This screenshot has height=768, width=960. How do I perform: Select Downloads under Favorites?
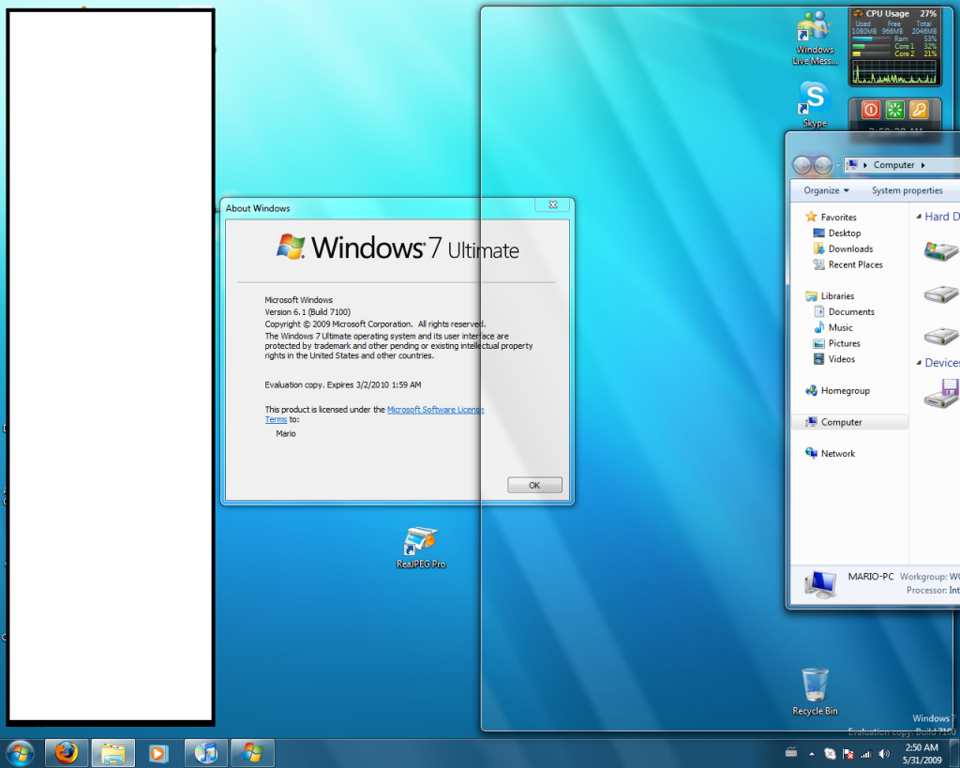(x=843, y=248)
